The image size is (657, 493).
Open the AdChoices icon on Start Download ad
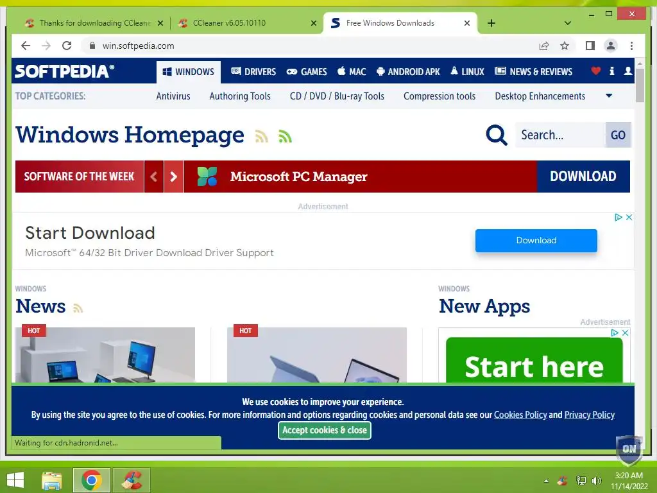[x=618, y=217]
